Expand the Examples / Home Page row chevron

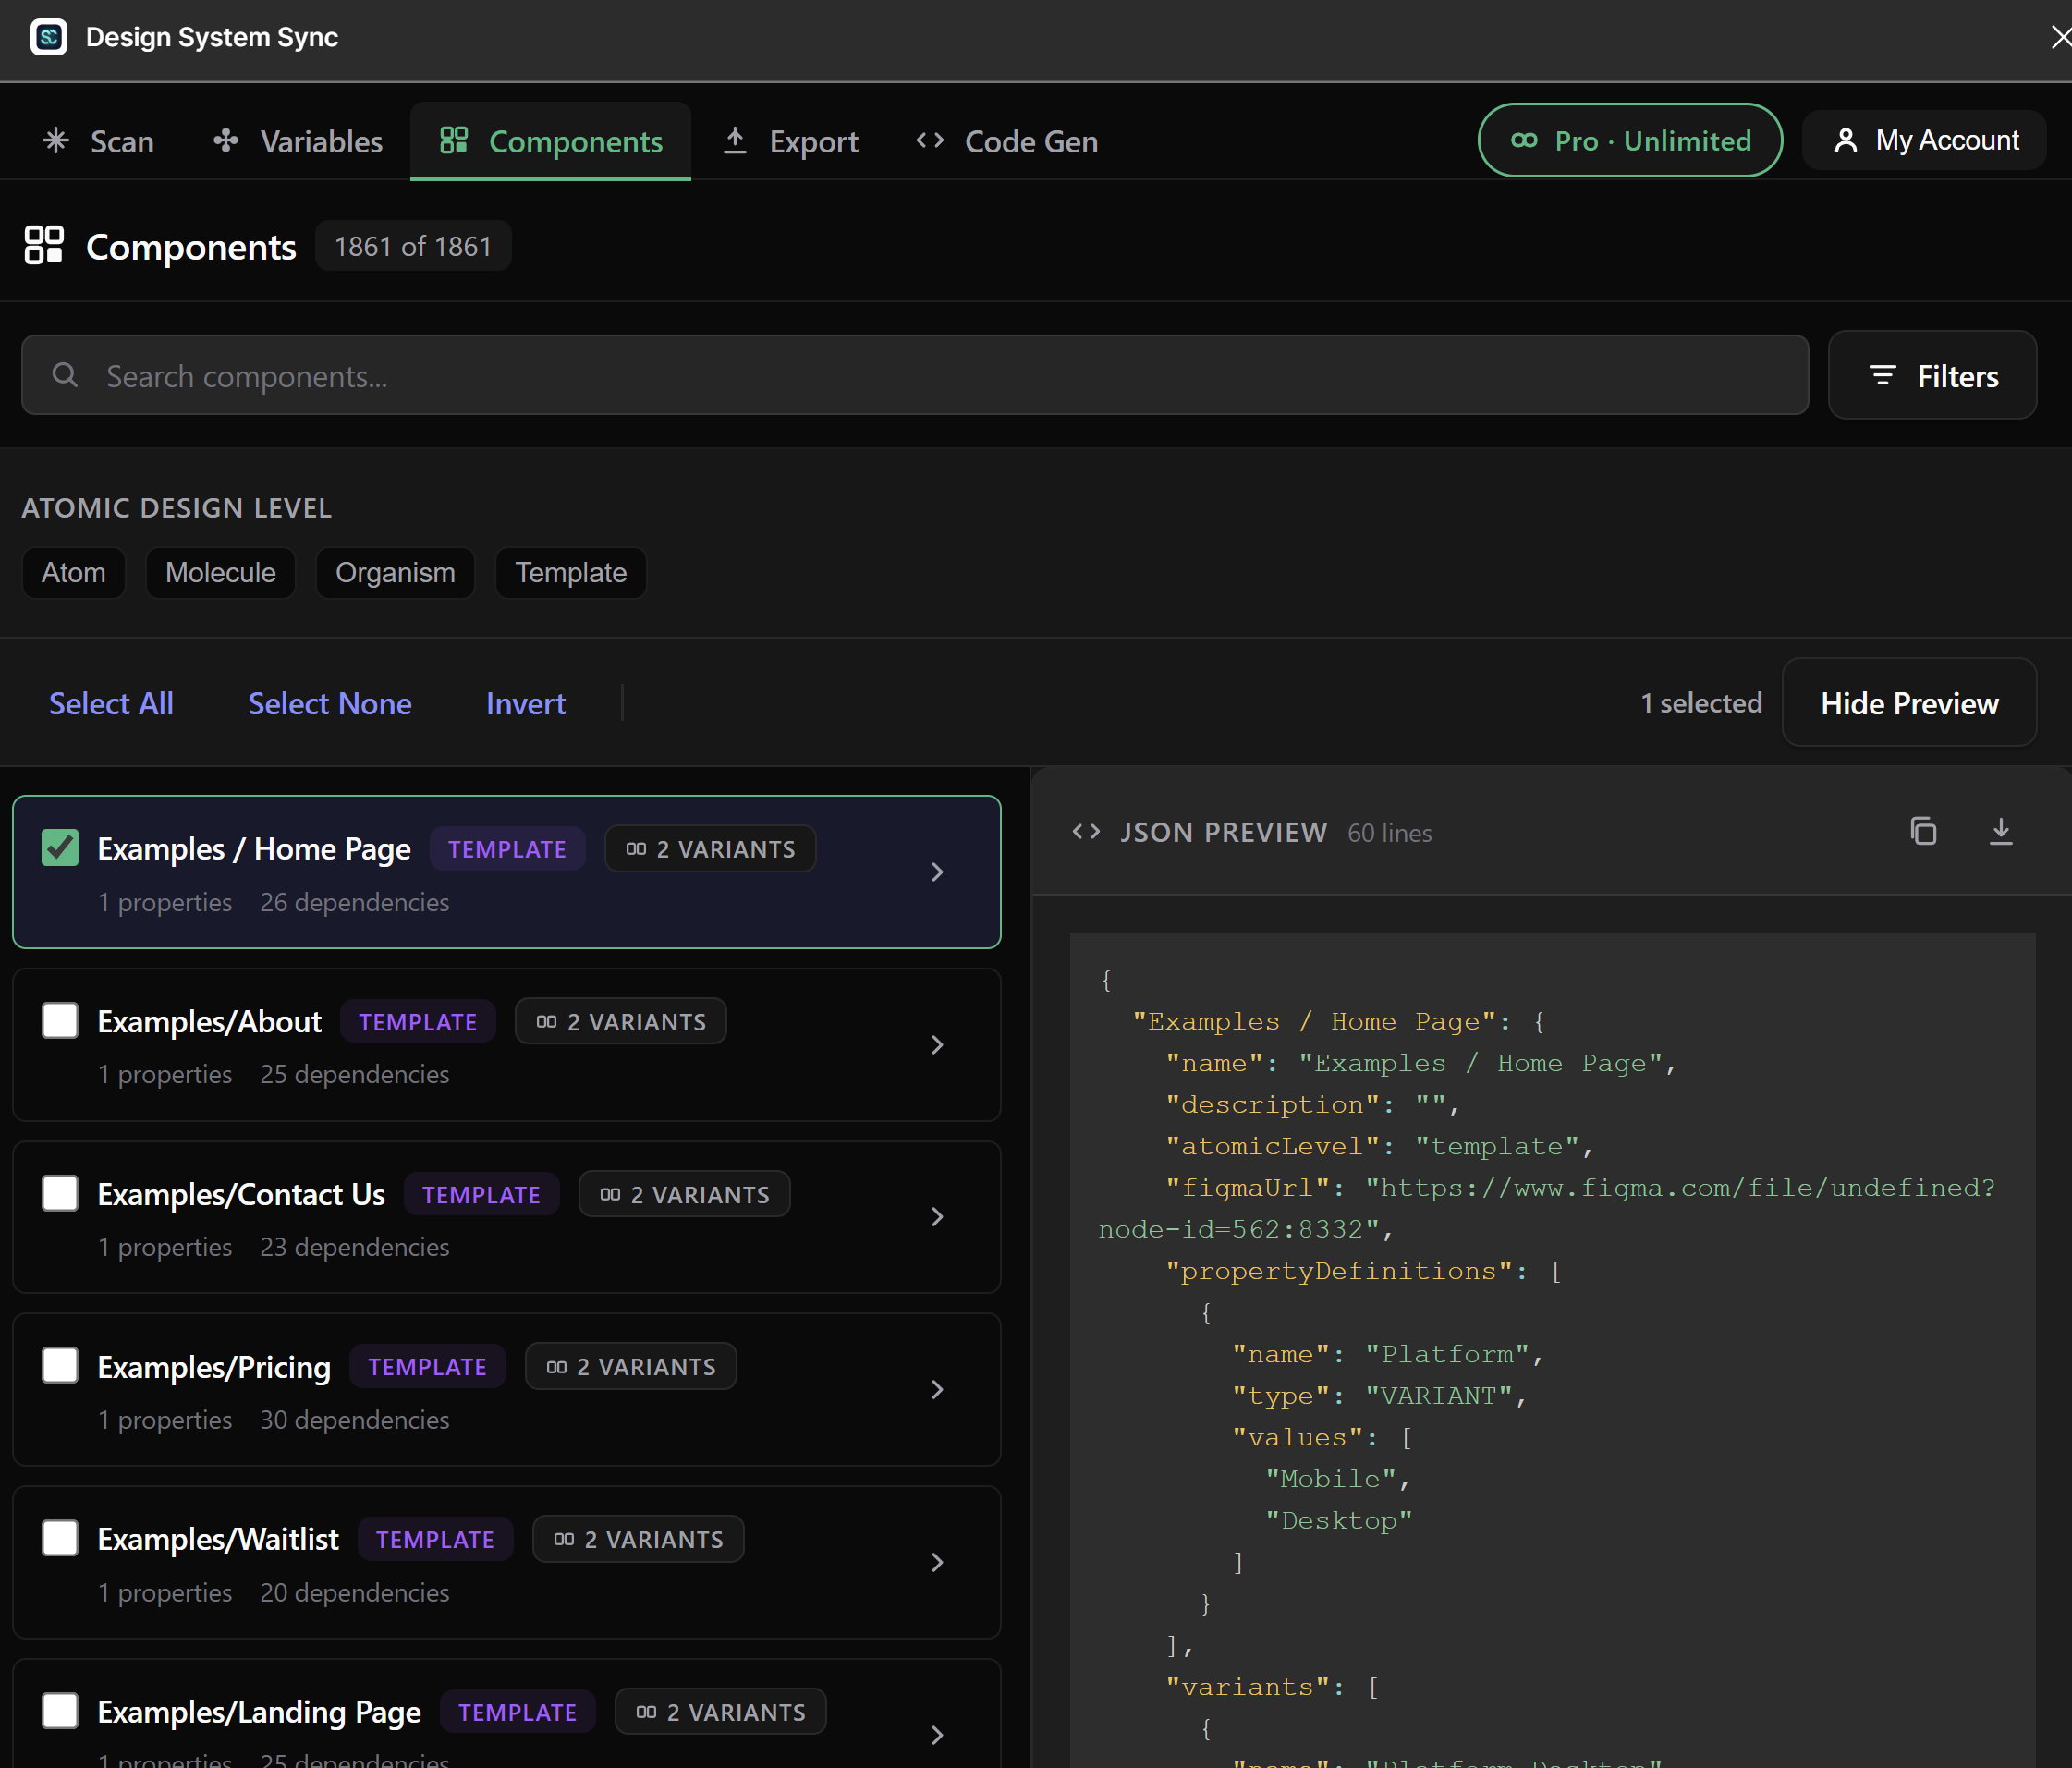click(937, 872)
